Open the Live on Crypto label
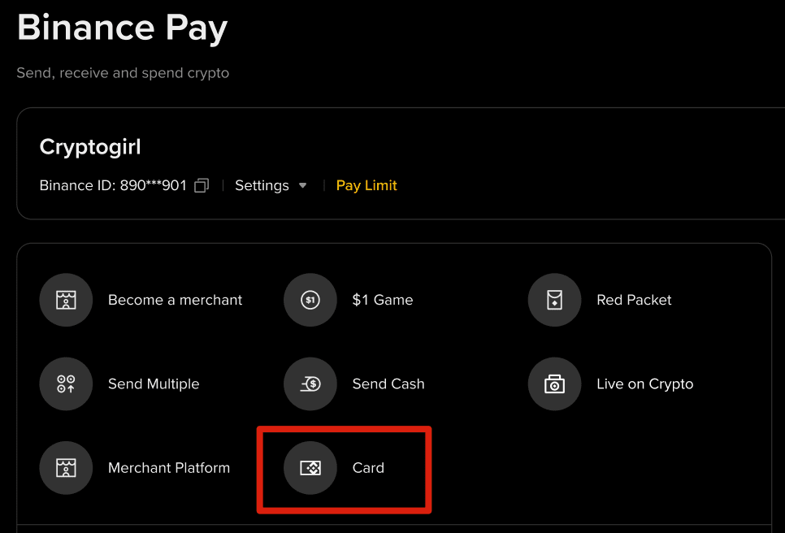 point(645,383)
